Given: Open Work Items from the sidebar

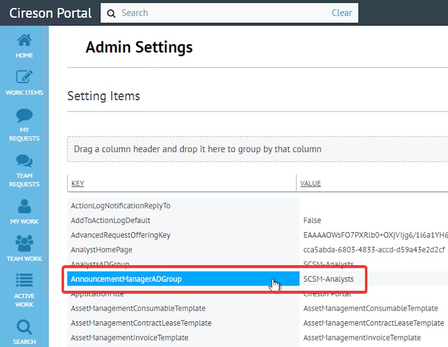Looking at the screenshot, I should pyautogui.click(x=24, y=83).
